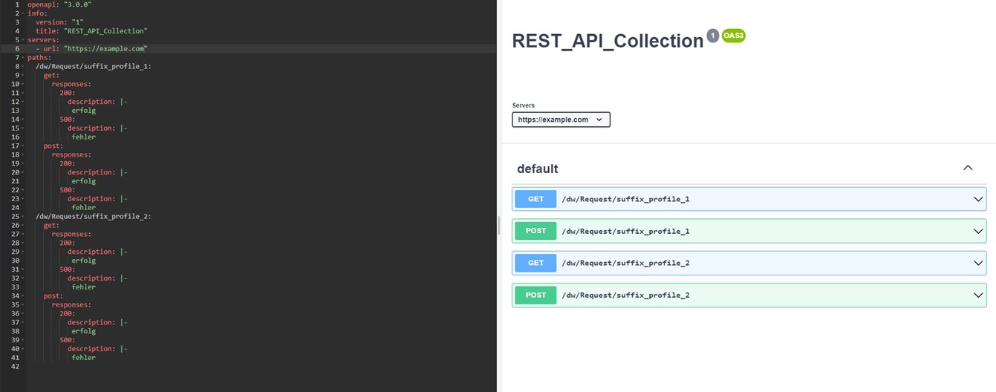
Task: Click the POST badge for suffix_profile_1
Action: pyautogui.click(x=536, y=231)
